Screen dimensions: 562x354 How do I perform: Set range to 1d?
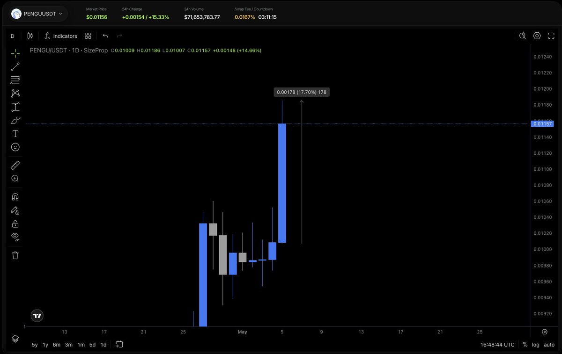104,345
